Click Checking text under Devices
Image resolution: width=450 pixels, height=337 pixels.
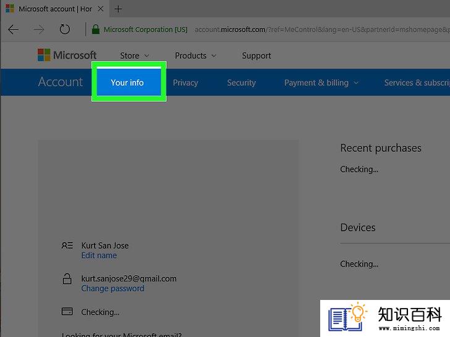point(359,264)
